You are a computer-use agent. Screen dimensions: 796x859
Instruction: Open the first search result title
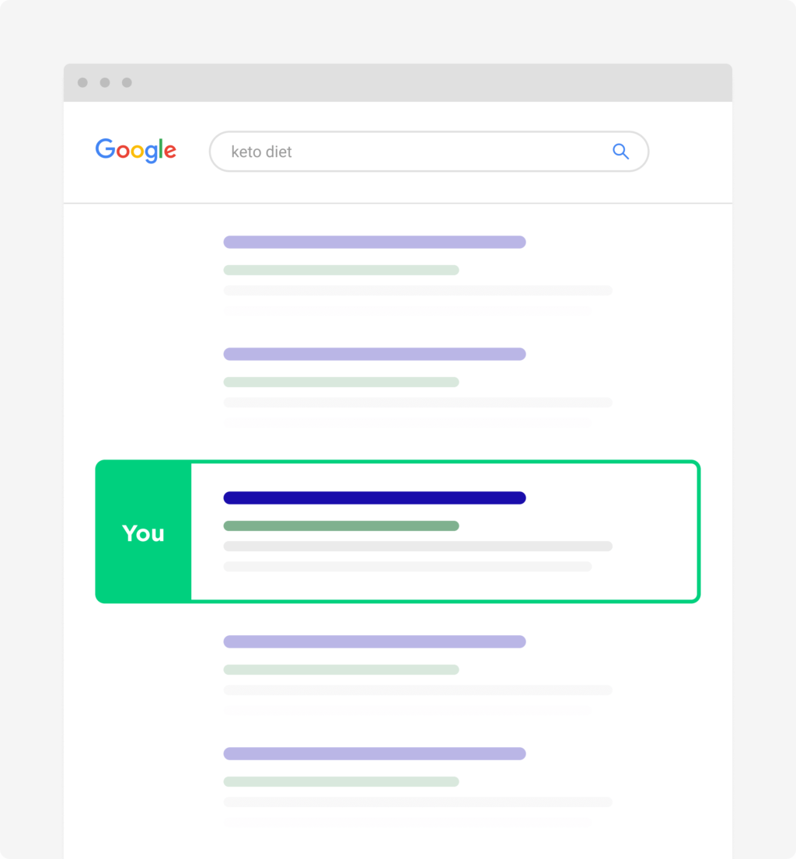[374, 242]
